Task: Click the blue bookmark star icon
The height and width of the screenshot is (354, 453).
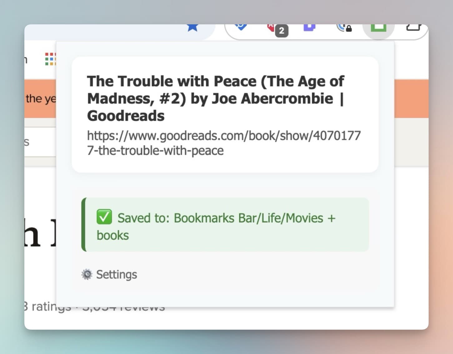Action: coord(192,27)
